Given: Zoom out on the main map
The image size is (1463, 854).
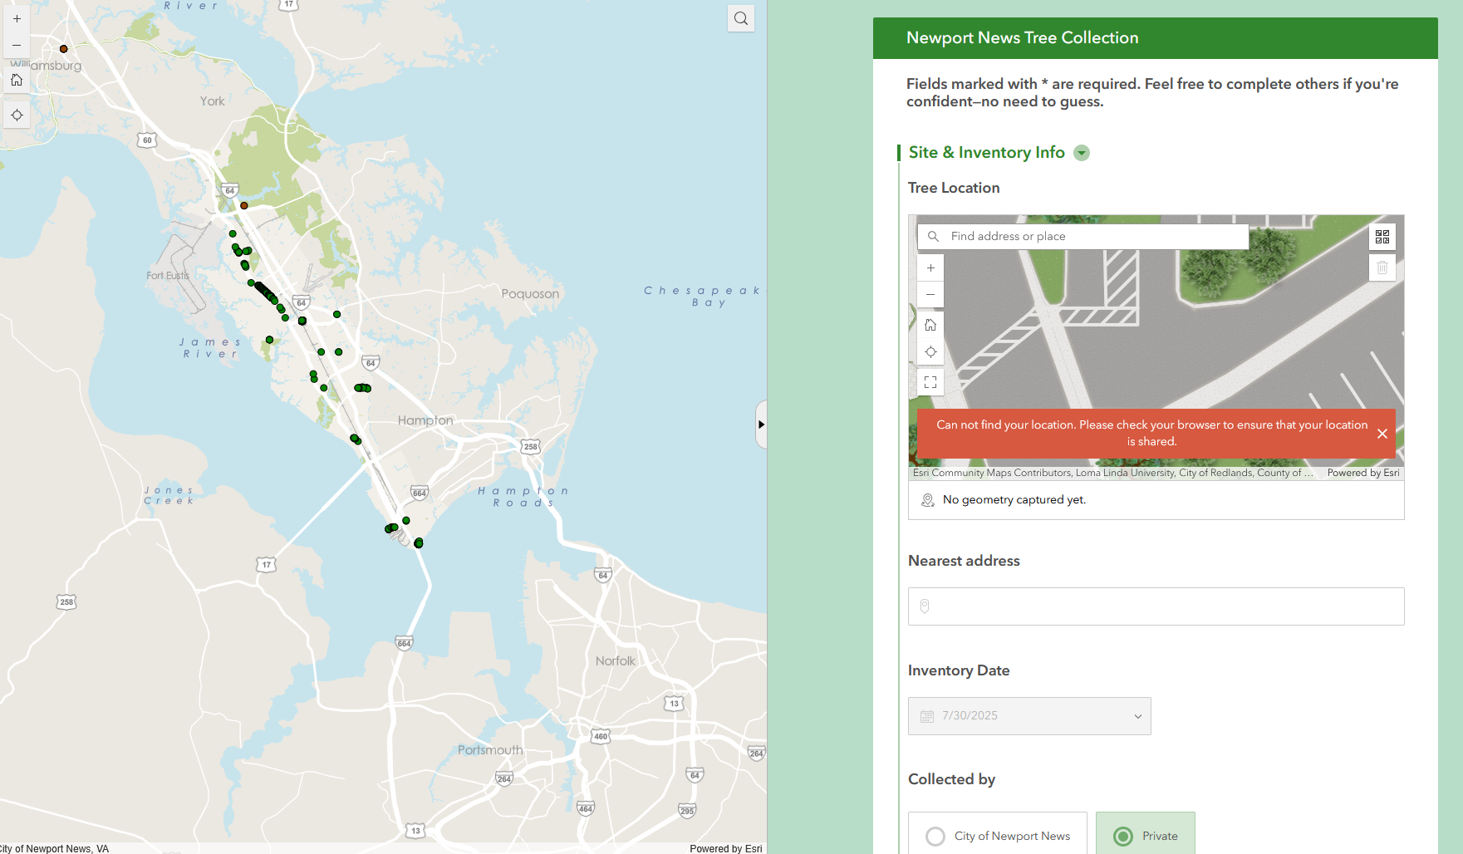Looking at the screenshot, I should point(17,45).
